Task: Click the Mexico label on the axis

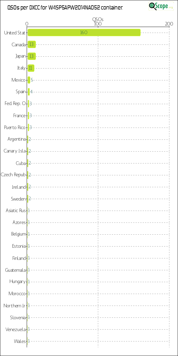Action: [18, 80]
